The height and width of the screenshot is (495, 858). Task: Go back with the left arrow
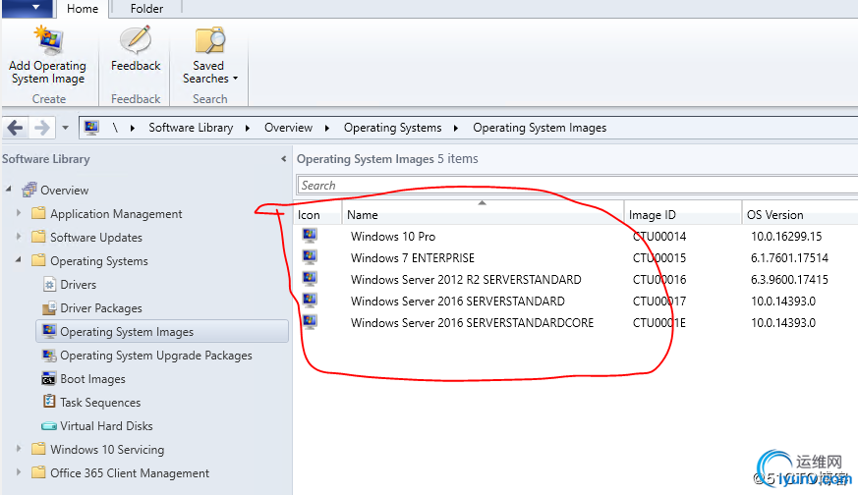coord(15,128)
